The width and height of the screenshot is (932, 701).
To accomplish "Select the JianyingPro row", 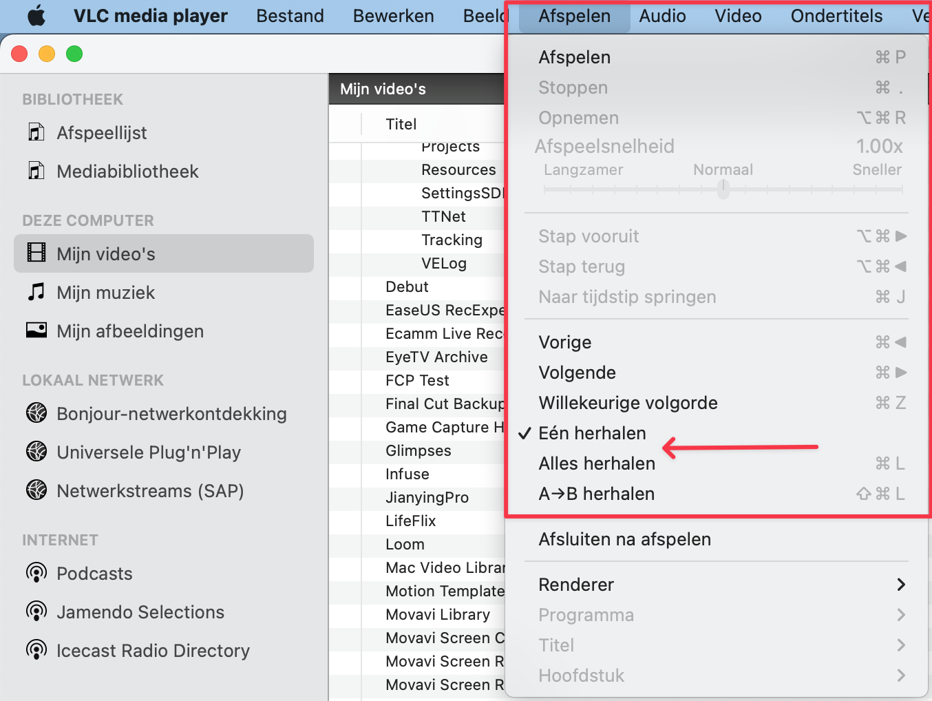I will tap(417, 497).
